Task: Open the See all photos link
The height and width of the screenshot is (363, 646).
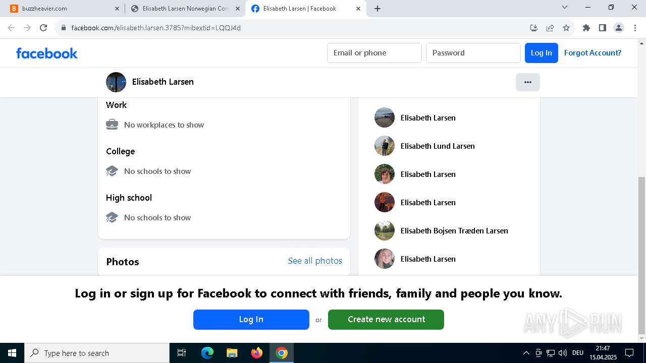Action: [x=315, y=261]
